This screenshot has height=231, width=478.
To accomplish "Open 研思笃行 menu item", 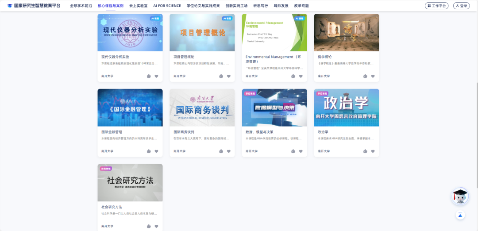I will click(261, 6).
